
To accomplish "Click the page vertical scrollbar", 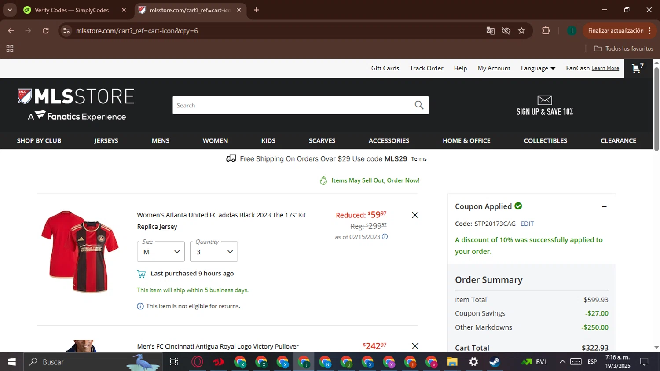I will [x=656, y=109].
